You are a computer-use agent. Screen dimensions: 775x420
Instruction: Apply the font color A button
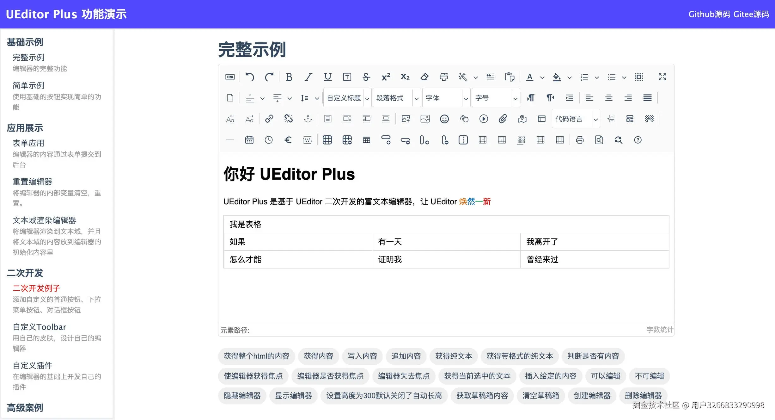coord(530,77)
